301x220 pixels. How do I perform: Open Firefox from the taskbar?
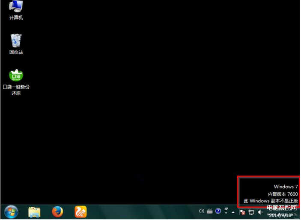tap(57, 211)
